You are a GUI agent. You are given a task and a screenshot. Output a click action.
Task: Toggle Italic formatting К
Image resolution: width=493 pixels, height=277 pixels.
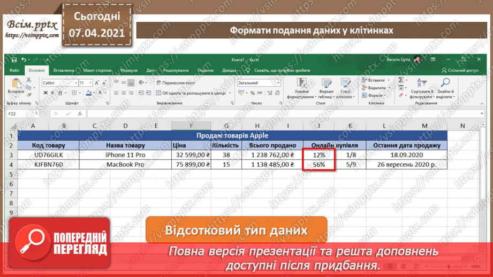53,93
